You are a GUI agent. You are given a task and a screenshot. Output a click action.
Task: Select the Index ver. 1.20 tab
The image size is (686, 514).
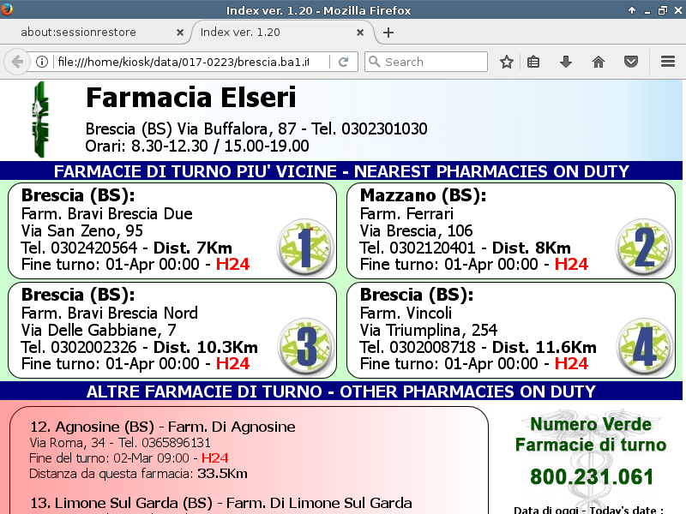click(276, 33)
